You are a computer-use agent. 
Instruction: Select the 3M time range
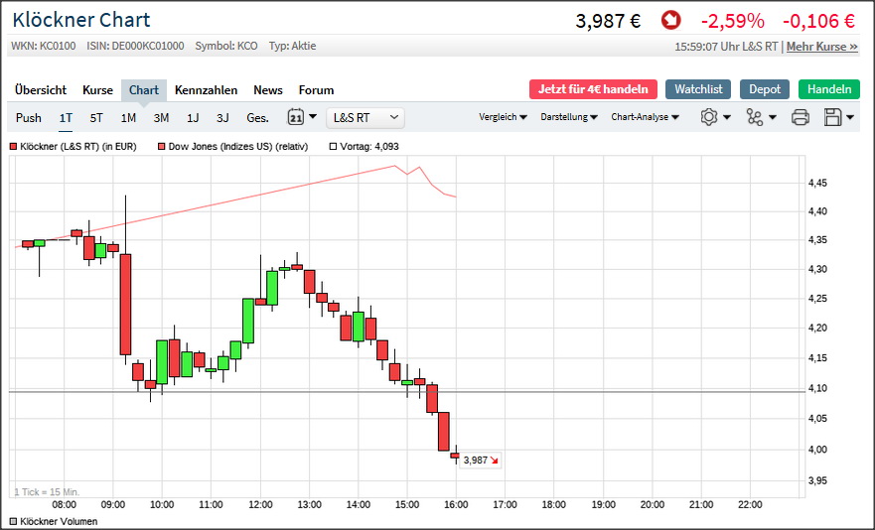(x=161, y=118)
